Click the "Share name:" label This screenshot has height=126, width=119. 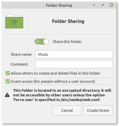[21, 55]
